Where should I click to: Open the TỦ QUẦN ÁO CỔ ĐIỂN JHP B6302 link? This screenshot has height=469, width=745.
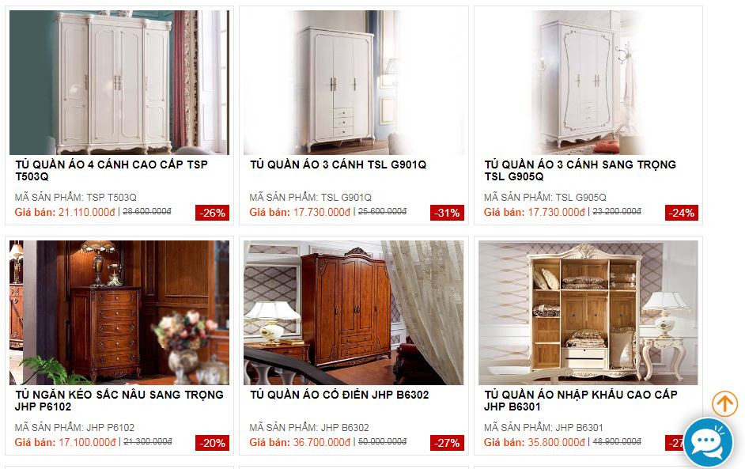coord(339,395)
